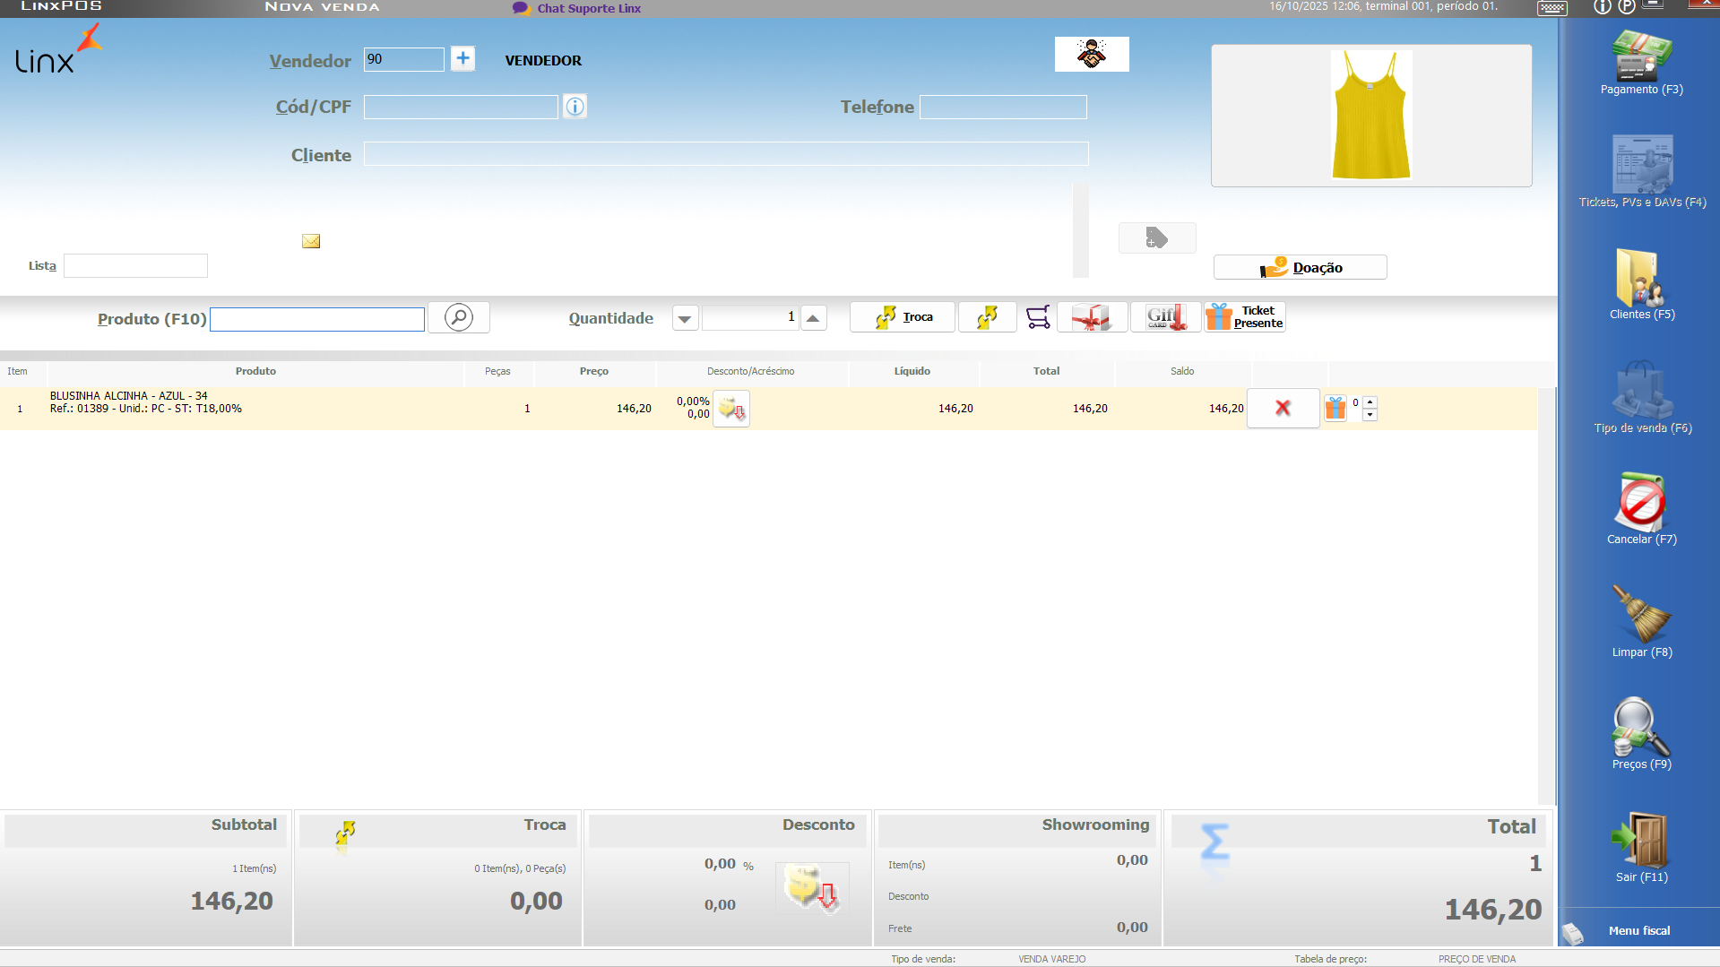
Task: Remove item 1 with the red X button
Action: 1283,408
